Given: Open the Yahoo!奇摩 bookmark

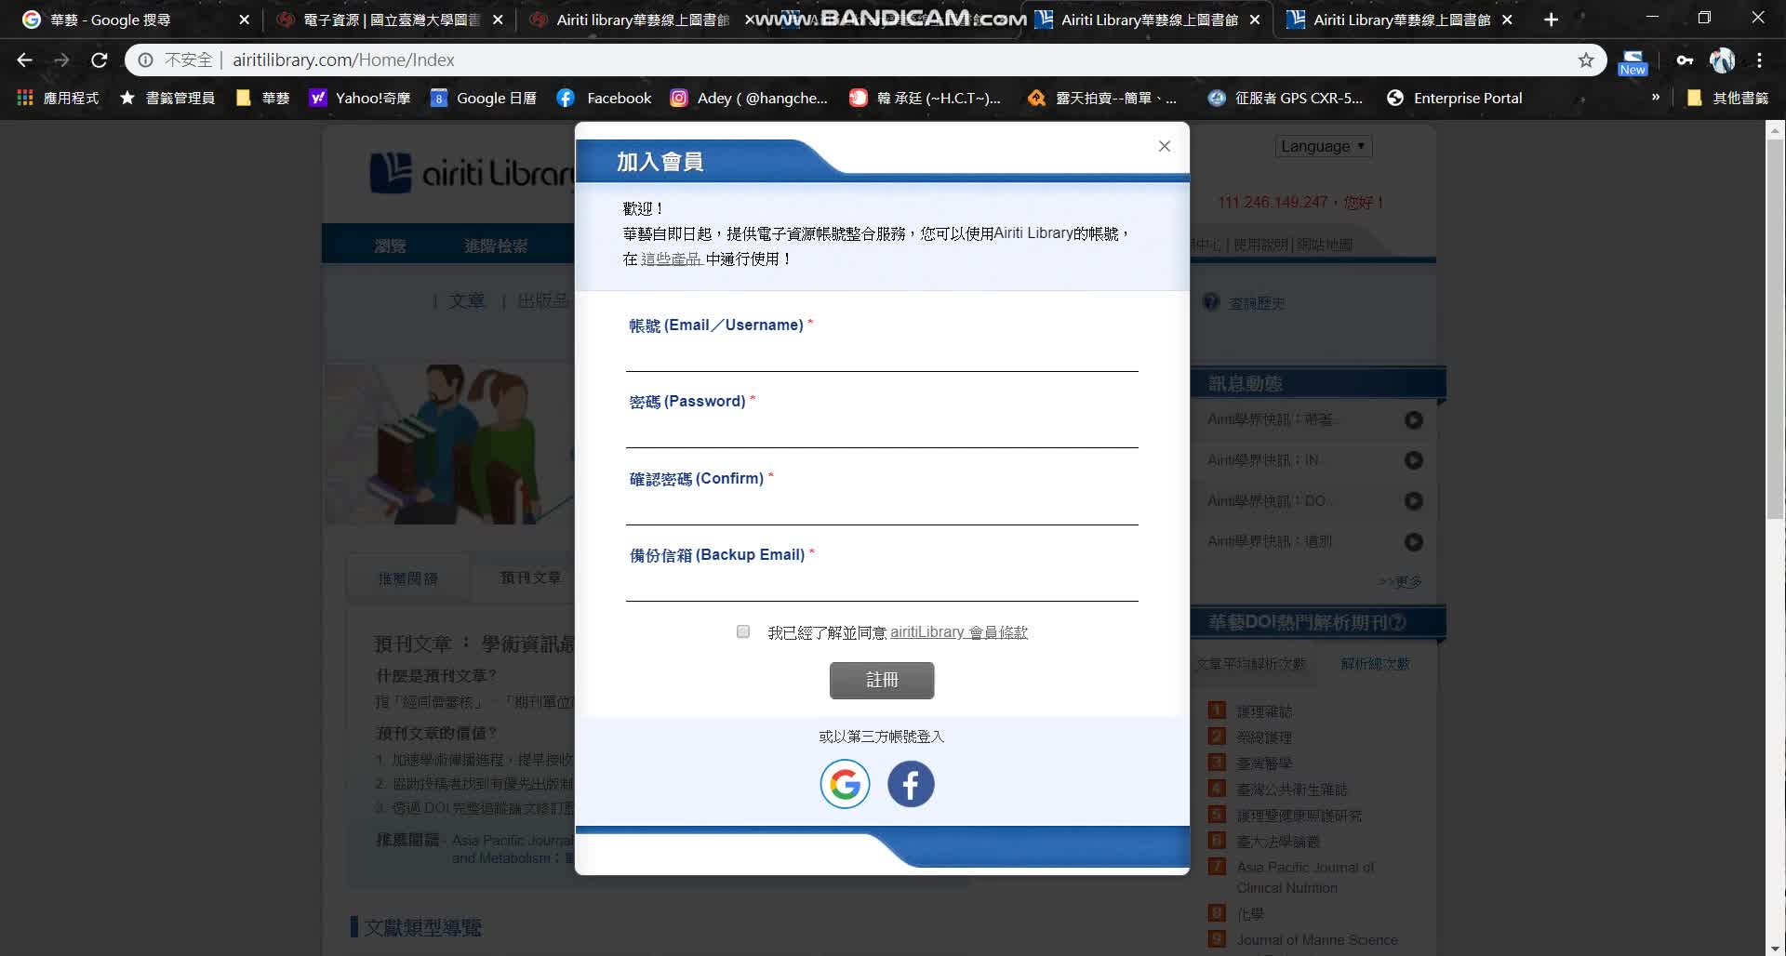Looking at the screenshot, I should [x=360, y=98].
